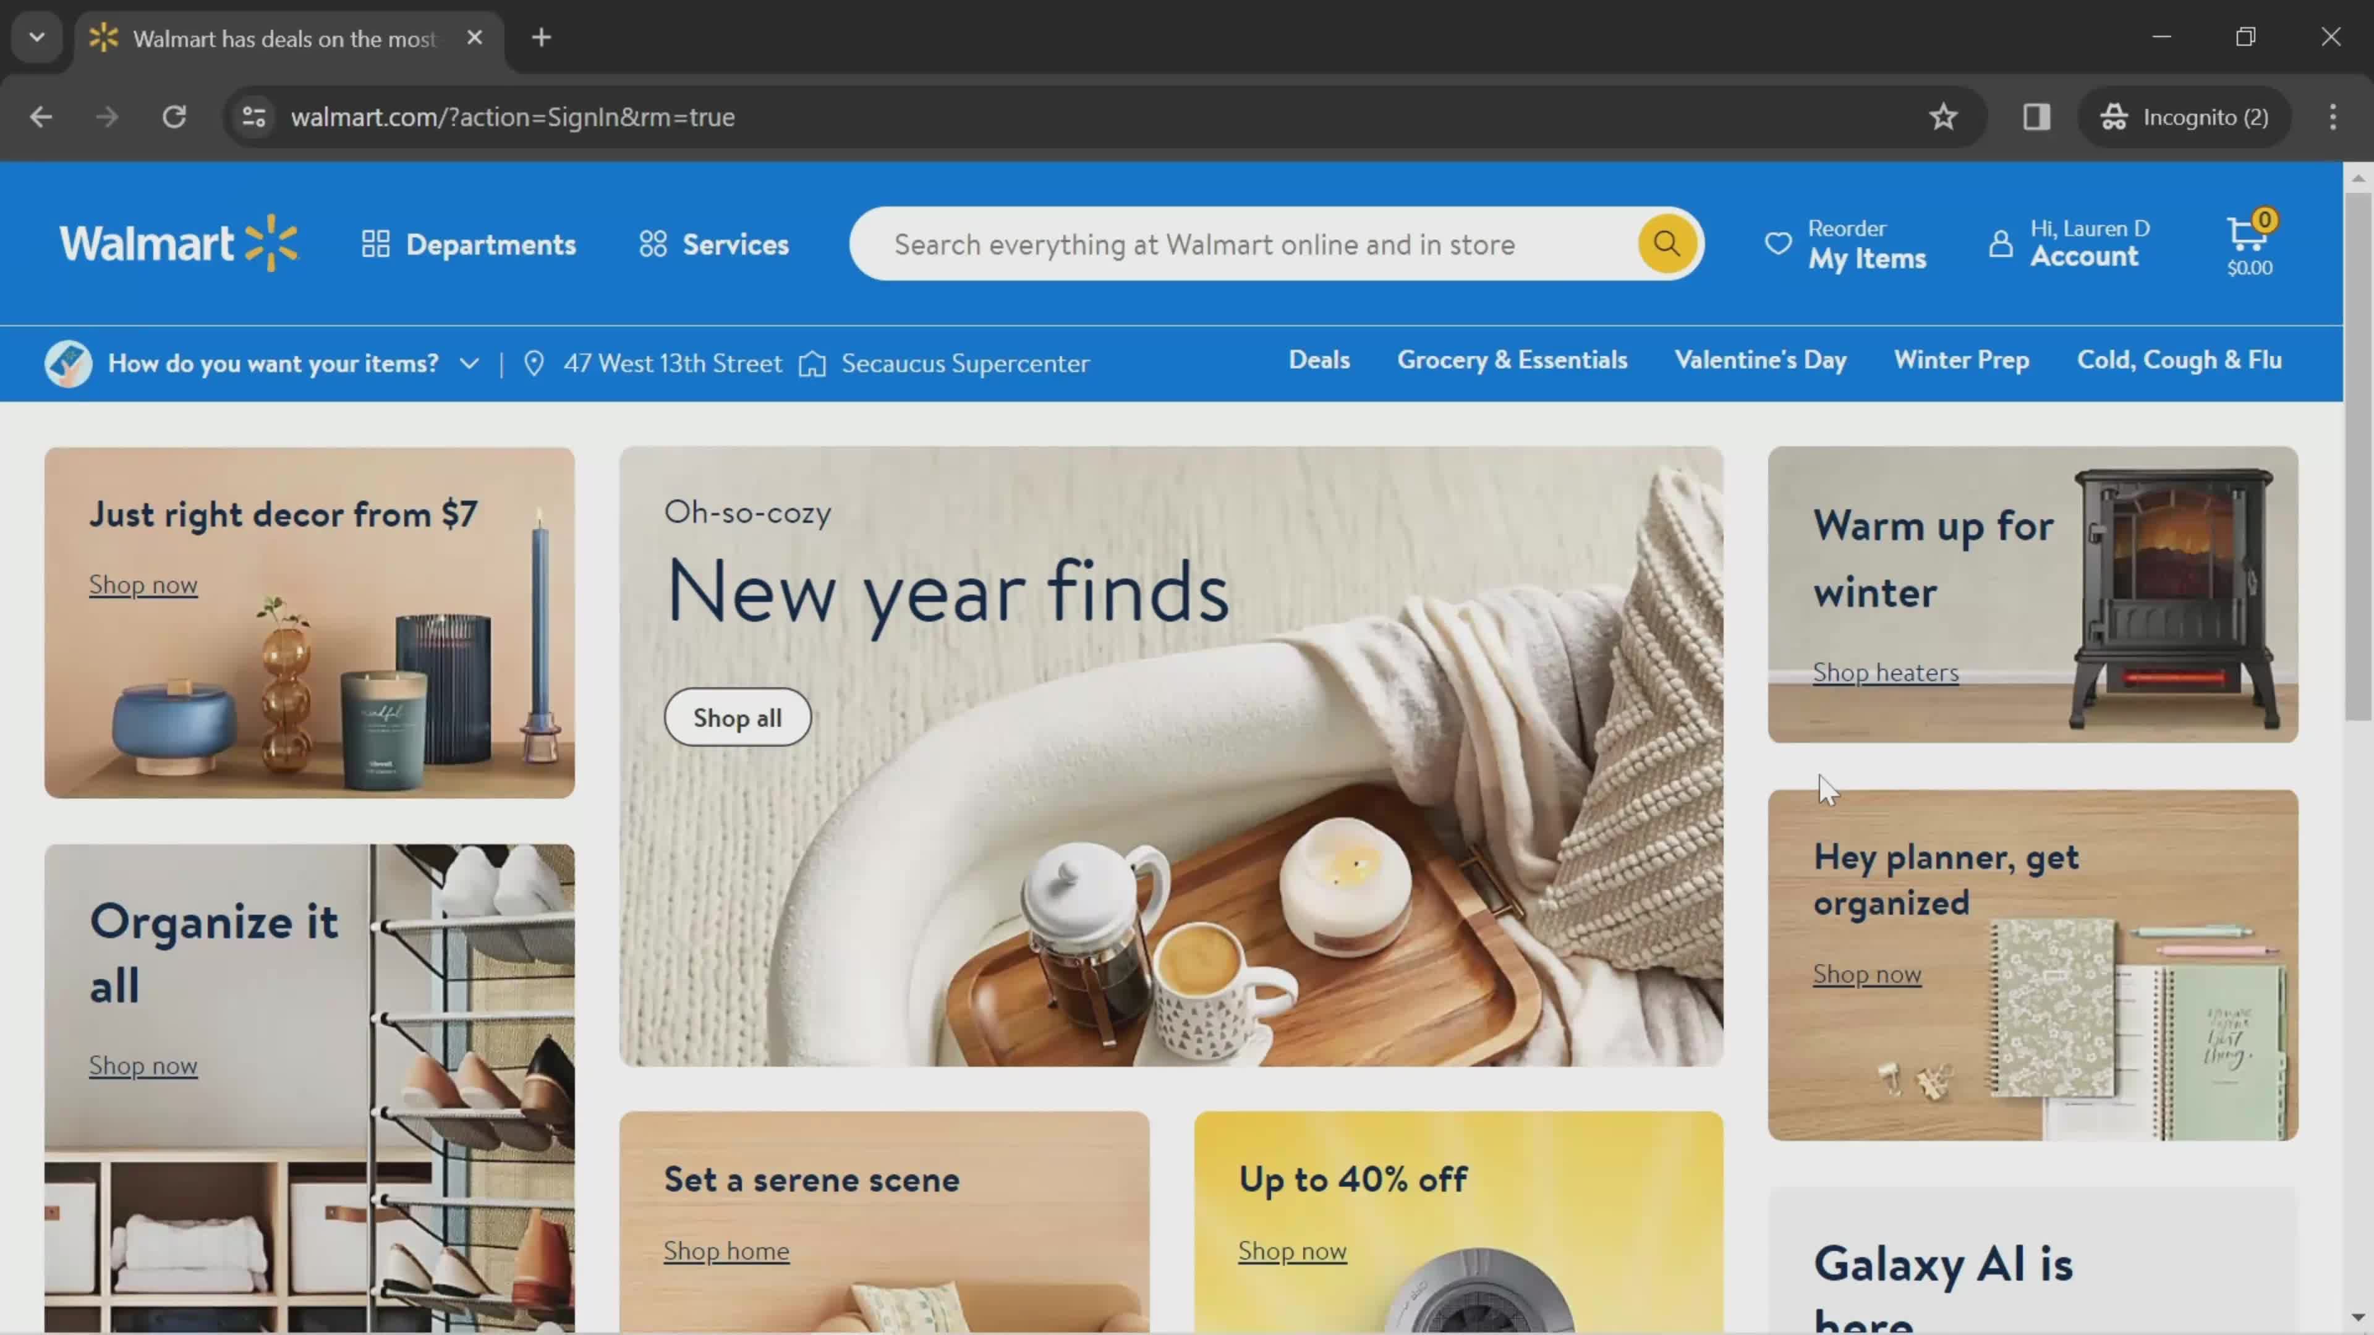Click the page vertical scrollbar
Screen dimensions: 2374x1335
pyautogui.click(x=2359, y=456)
